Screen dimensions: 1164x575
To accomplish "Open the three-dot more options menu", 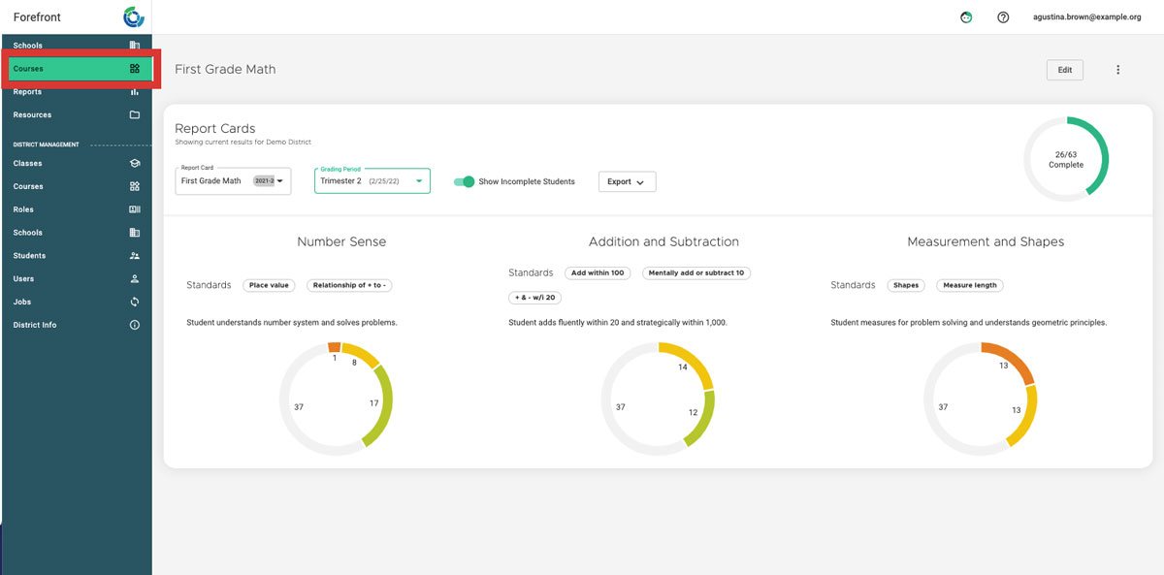I will (x=1117, y=70).
